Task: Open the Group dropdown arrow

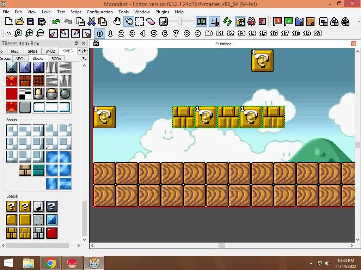Action: click(x=84, y=58)
